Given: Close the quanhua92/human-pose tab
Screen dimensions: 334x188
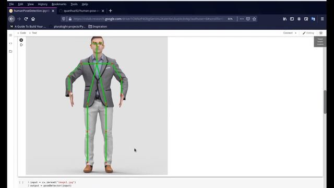Looking at the screenshot, I should [103, 10].
